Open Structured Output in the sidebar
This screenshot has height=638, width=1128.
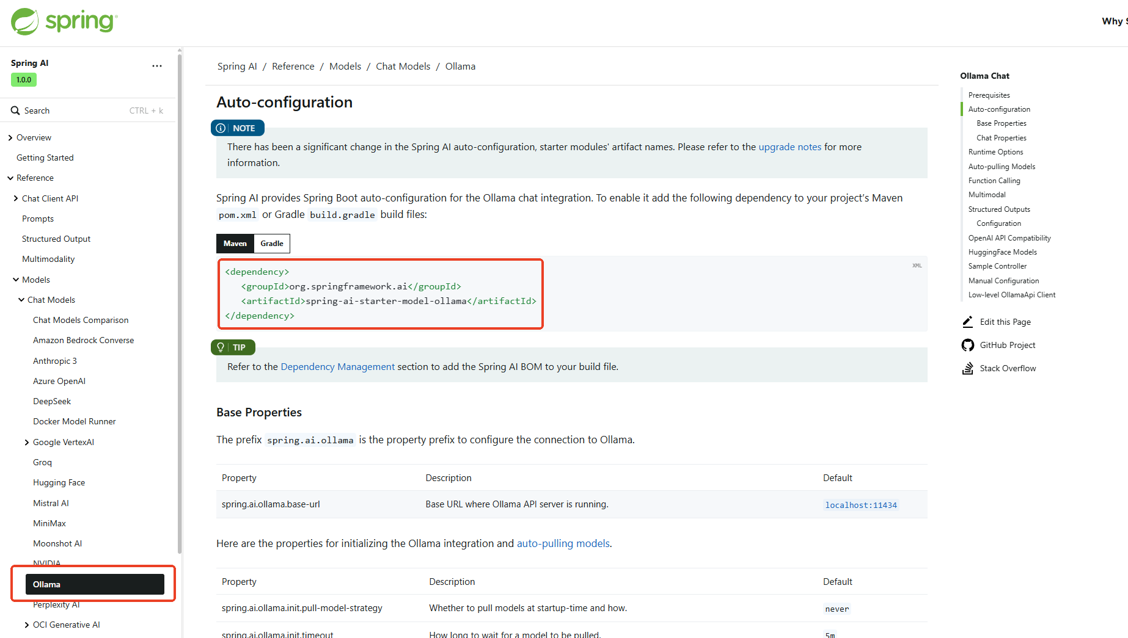[56, 239]
